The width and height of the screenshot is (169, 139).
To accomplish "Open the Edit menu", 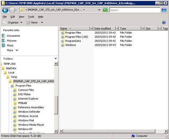I will point(12,17).
